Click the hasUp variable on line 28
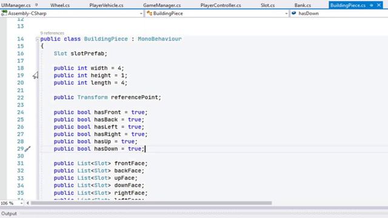This screenshot has width=388, height=218. (x=102, y=141)
